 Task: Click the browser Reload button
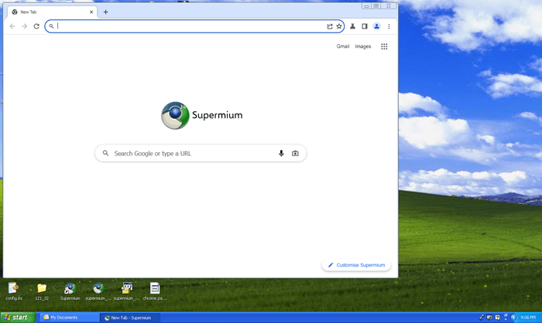pyautogui.click(x=36, y=26)
